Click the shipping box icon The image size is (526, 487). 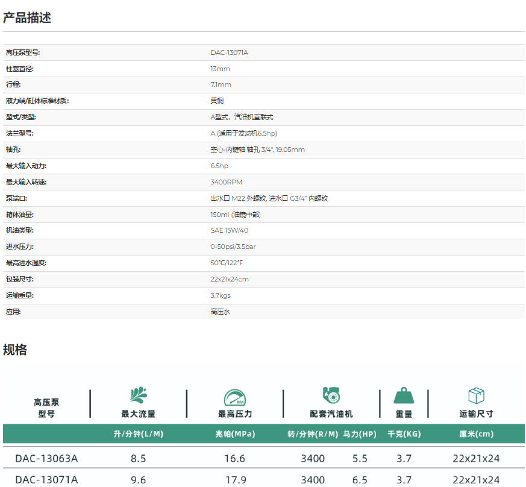click(476, 396)
